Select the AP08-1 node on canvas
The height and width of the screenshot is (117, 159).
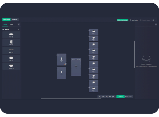pos(76,67)
